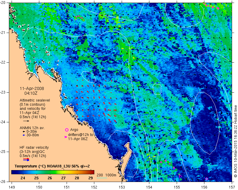Click the '200 1000m' depth contour label

point(107,175)
